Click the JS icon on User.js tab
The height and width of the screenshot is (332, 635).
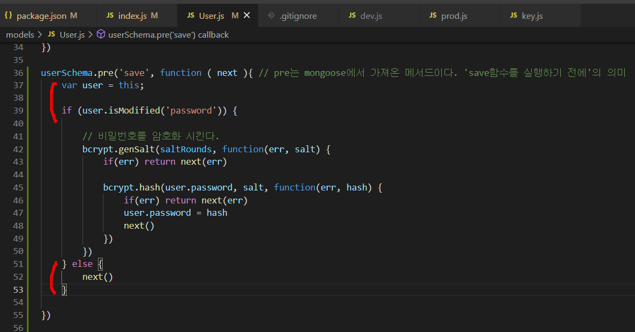pos(190,16)
